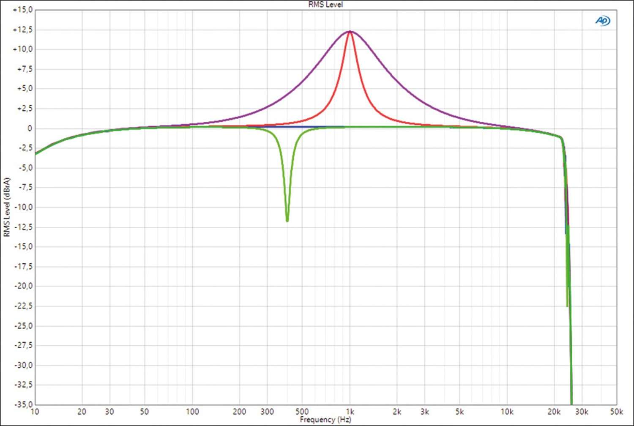Screen dimensions: 634x426
Task: Click the "-7,5" y-axis value
Action: 25,187
